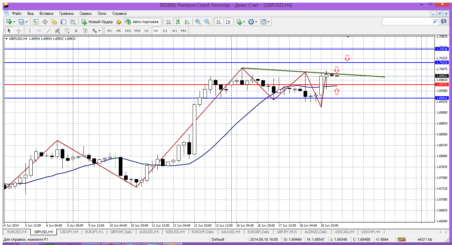The image size is (452, 245).
Task: Toggle the Авто-торговля button
Action: [142, 22]
